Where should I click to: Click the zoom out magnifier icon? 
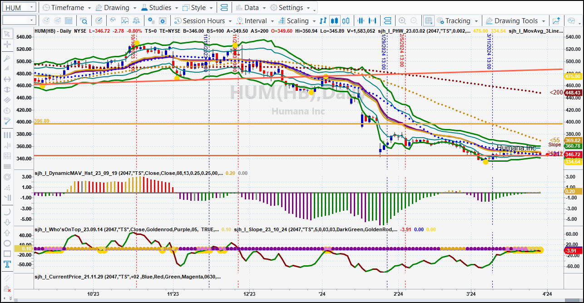(414, 20)
